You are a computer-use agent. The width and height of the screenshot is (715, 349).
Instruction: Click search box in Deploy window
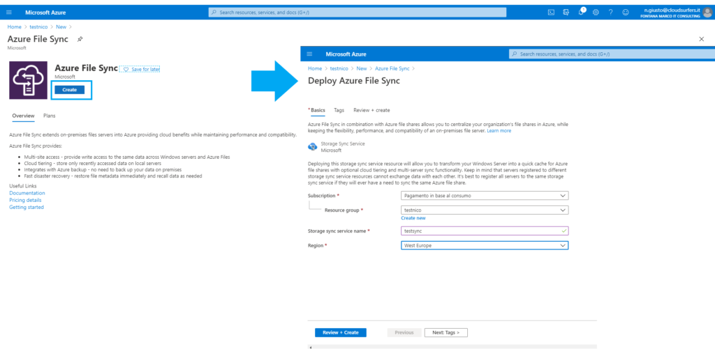coord(611,54)
